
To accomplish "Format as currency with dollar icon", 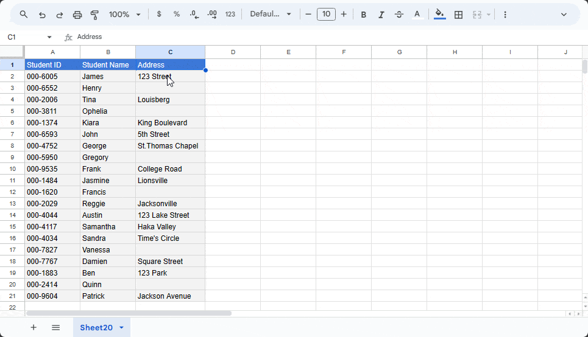I will point(159,14).
